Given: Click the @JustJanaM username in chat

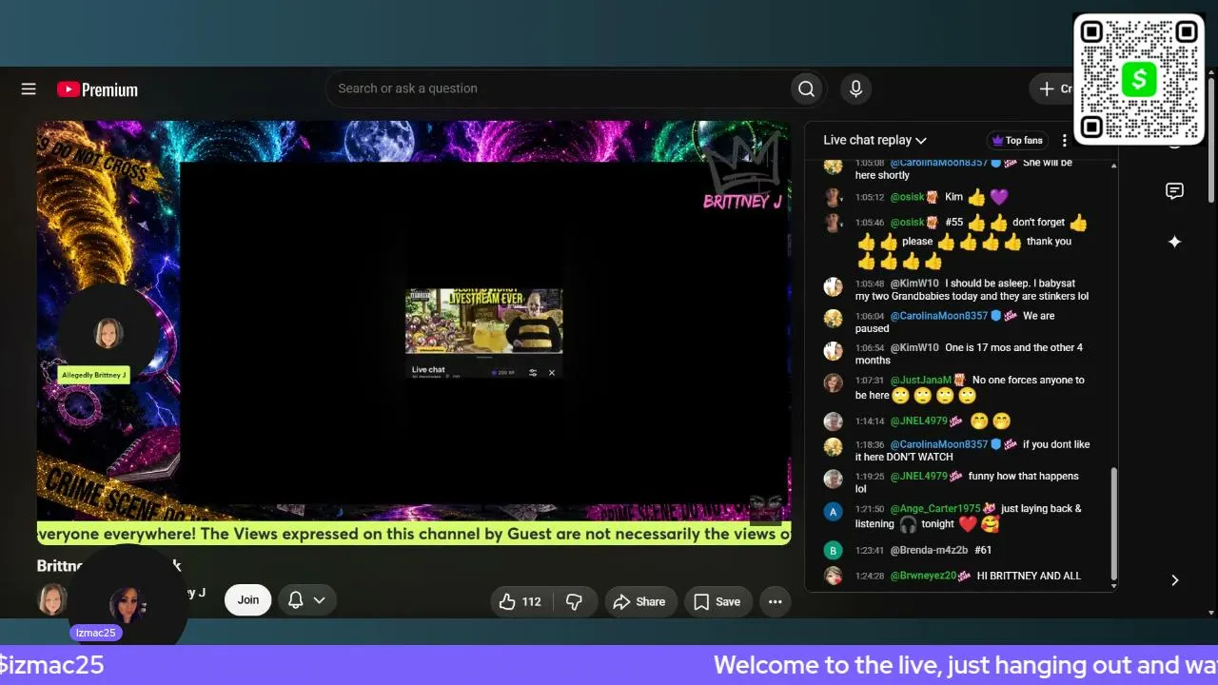Looking at the screenshot, I should [920, 380].
